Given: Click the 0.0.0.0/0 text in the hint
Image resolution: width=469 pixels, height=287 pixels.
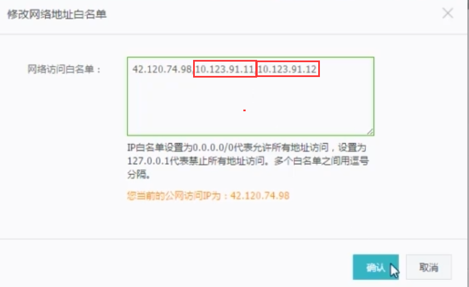Looking at the screenshot, I should click(x=213, y=148).
